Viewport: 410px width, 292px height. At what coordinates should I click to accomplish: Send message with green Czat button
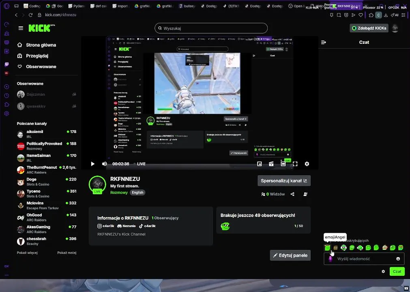[397, 271]
